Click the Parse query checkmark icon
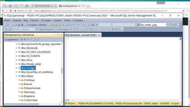The image size is (190, 107). pyautogui.click(x=74, y=29)
